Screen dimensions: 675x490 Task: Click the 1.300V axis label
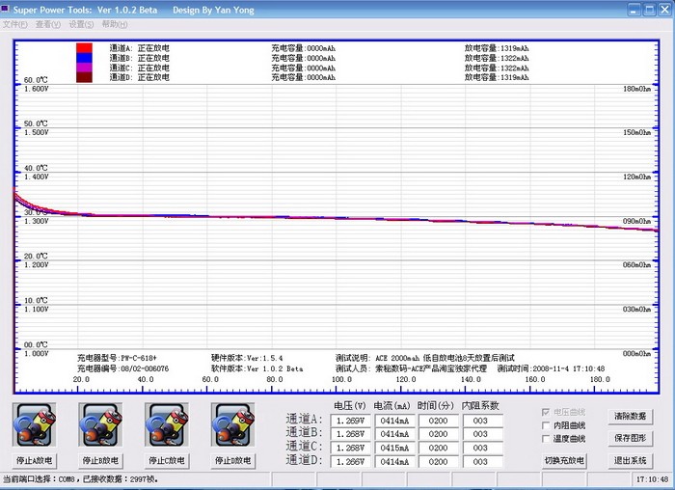[37, 221]
